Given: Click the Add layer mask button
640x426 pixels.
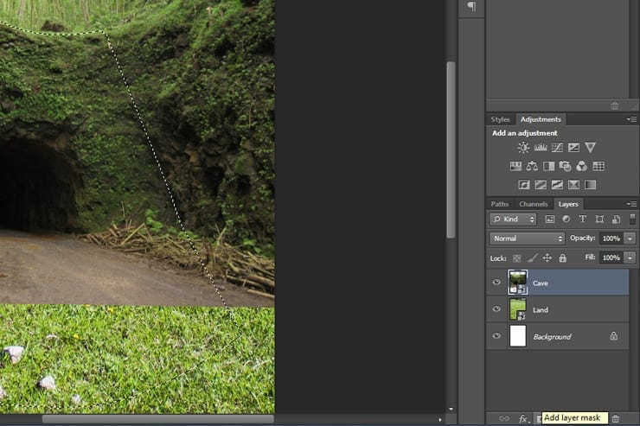Looking at the screenshot, I should coord(538,419).
